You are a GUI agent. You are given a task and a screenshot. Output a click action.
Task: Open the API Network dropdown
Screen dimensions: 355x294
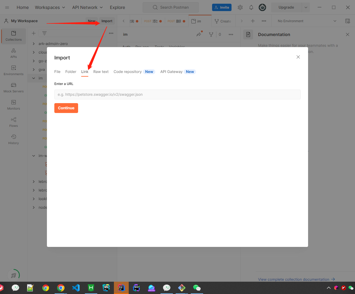[87, 7]
